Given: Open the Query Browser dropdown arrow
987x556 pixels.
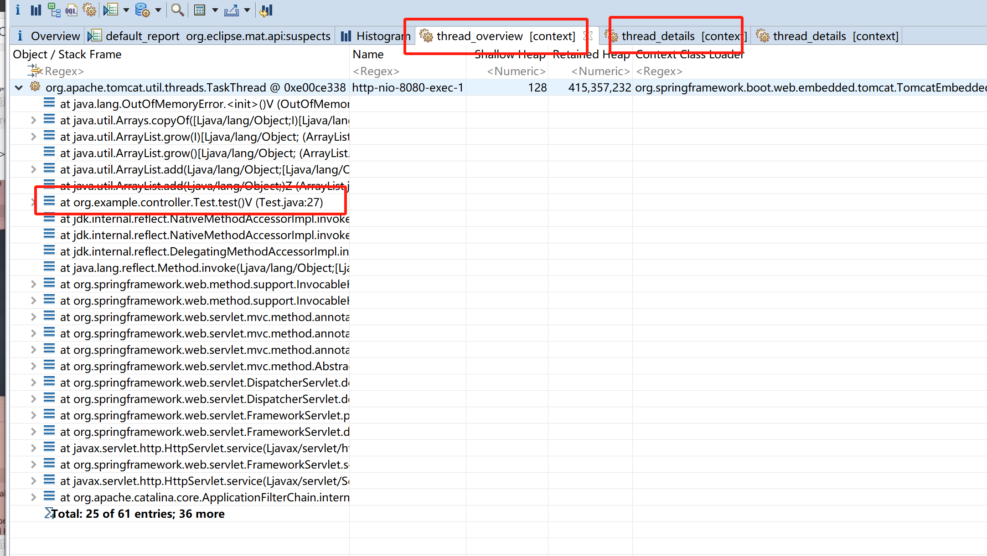Looking at the screenshot, I should point(158,10).
